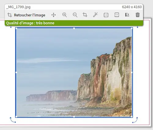Click the crop icon left of Retoucher
153x130 pixels.
(x=10, y=15)
